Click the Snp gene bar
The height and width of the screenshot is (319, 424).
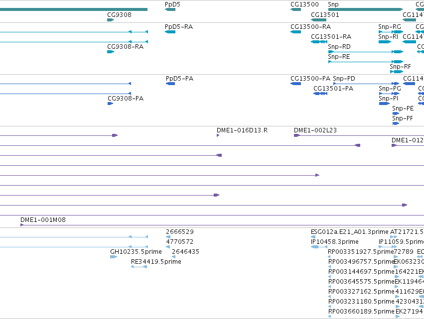[366, 9]
